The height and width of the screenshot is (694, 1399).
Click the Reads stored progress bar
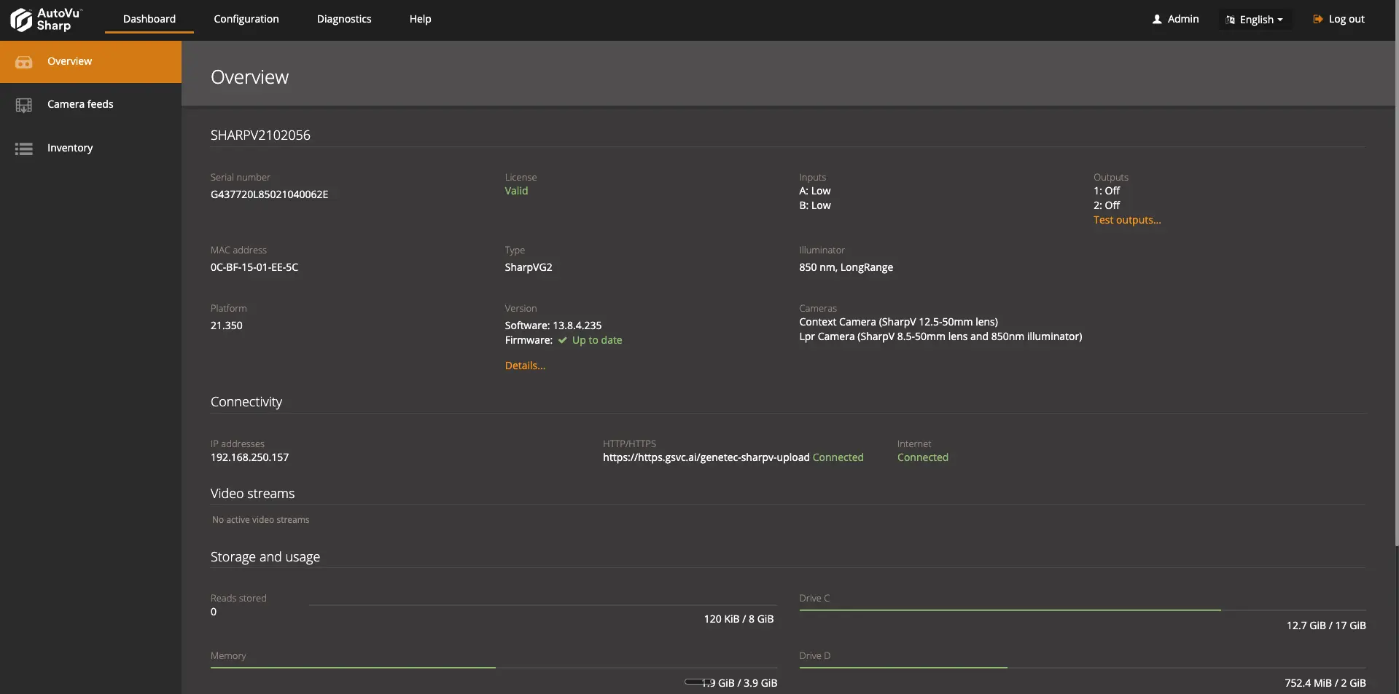pyautogui.click(x=543, y=605)
